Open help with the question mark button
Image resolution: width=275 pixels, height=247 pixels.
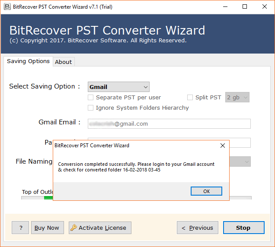click(20, 228)
